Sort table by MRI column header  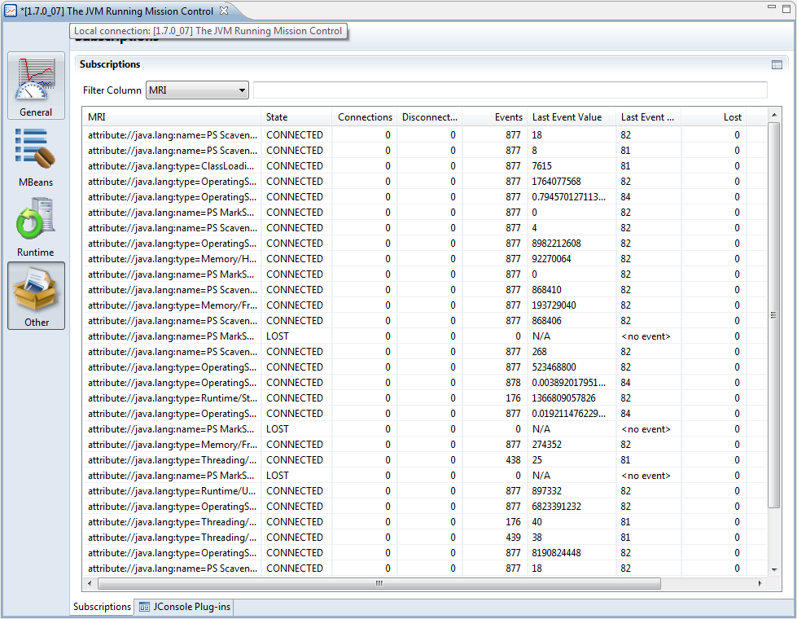click(172, 117)
